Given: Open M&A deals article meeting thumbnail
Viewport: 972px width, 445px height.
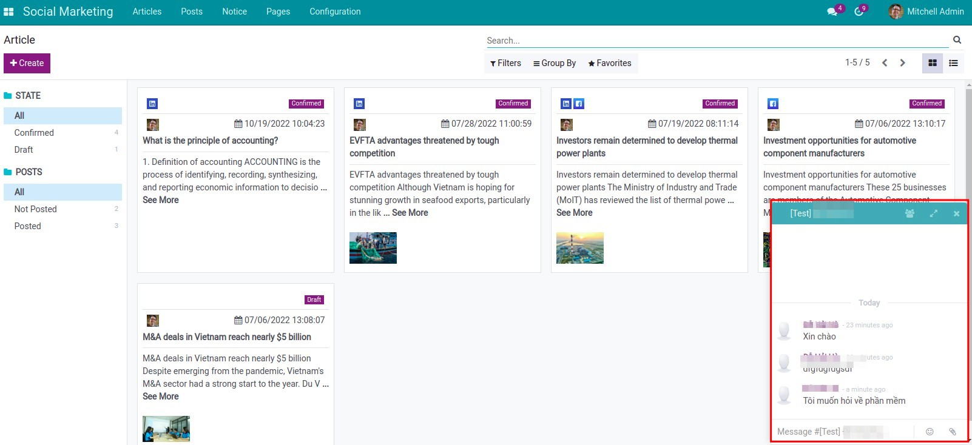Looking at the screenshot, I should click(x=166, y=429).
